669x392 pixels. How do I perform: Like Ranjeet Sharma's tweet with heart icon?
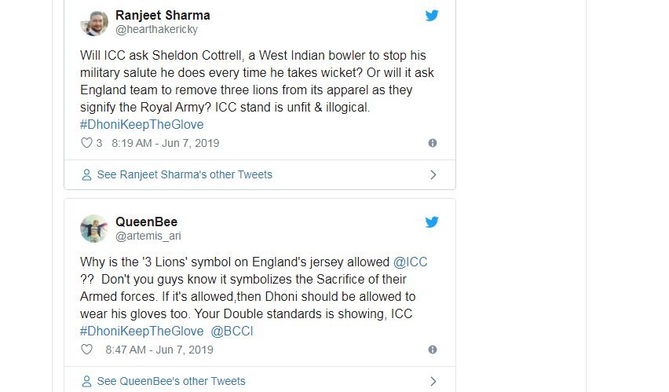pos(86,143)
